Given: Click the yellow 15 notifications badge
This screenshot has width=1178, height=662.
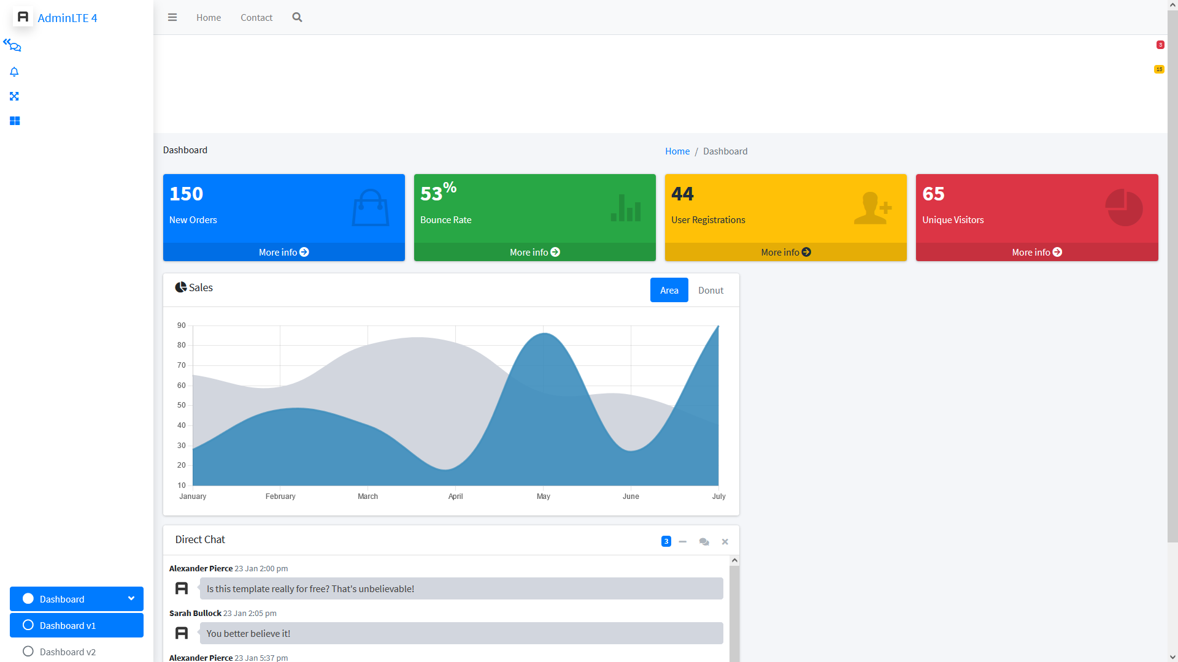Looking at the screenshot, I should (1159, 69).
